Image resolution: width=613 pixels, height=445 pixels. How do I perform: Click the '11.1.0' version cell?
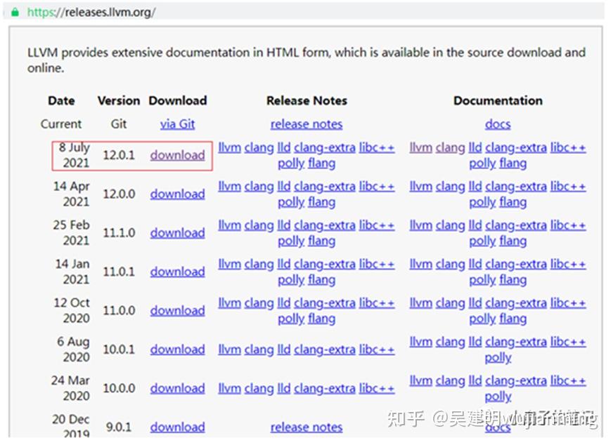coord(119,233)
